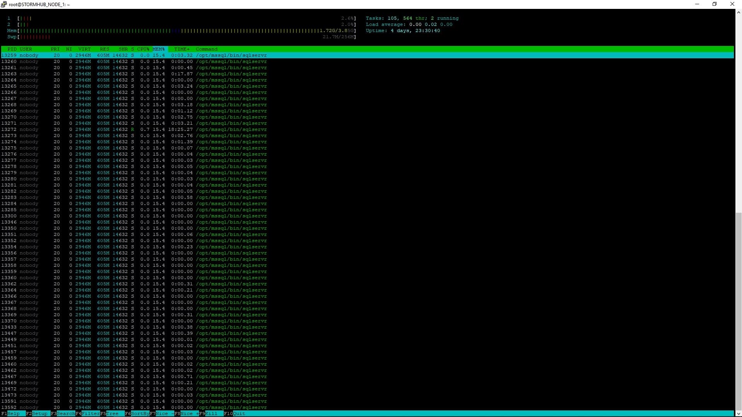Sort by the VIRT column header
Image resolution: width=742 pixels, height=417 pixels.
click(85, 49)
